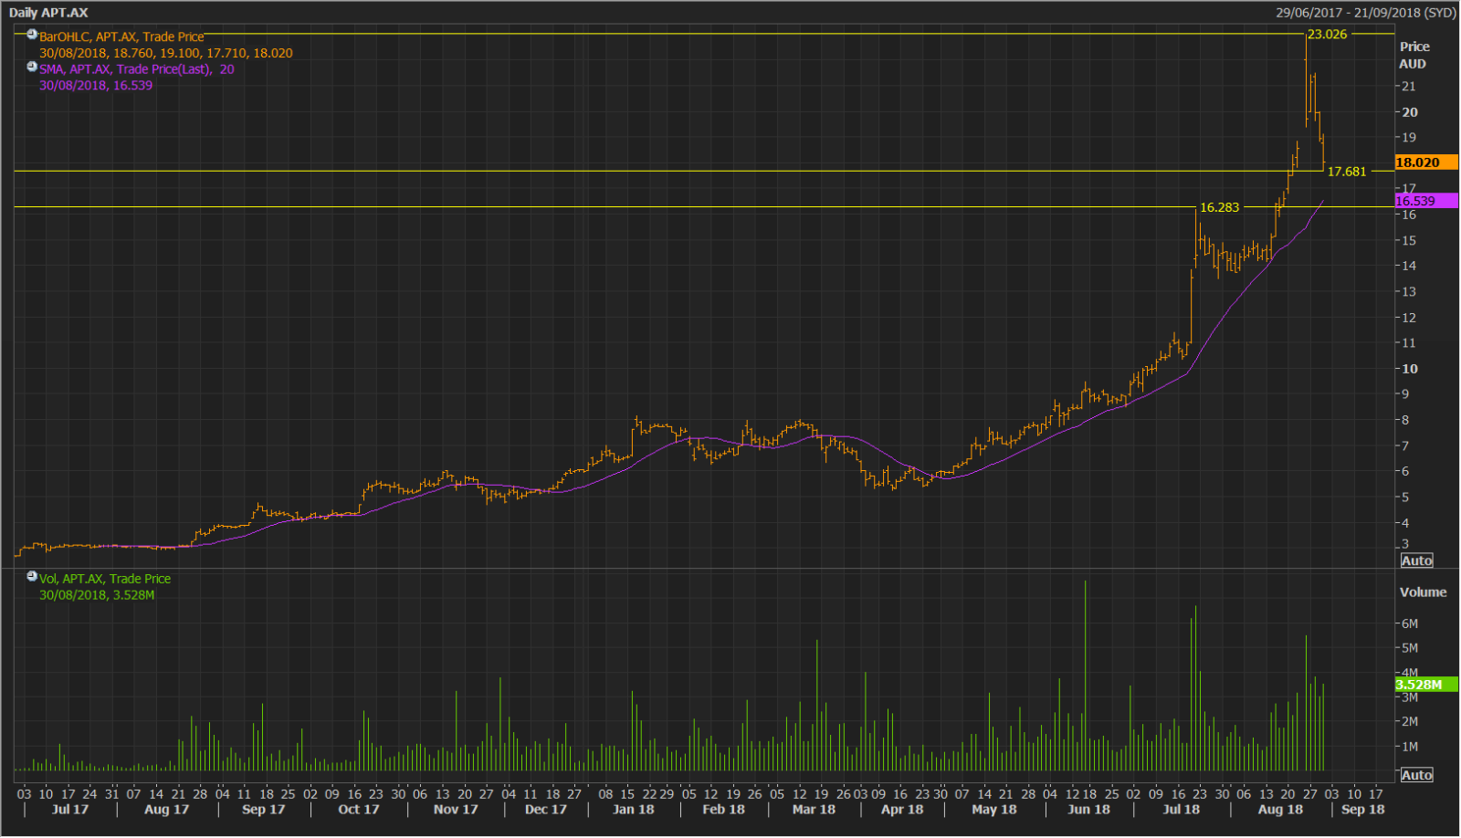Click the 'Feb 18' month label
This screenshot has width=1461, height=838.
[723, 810]
